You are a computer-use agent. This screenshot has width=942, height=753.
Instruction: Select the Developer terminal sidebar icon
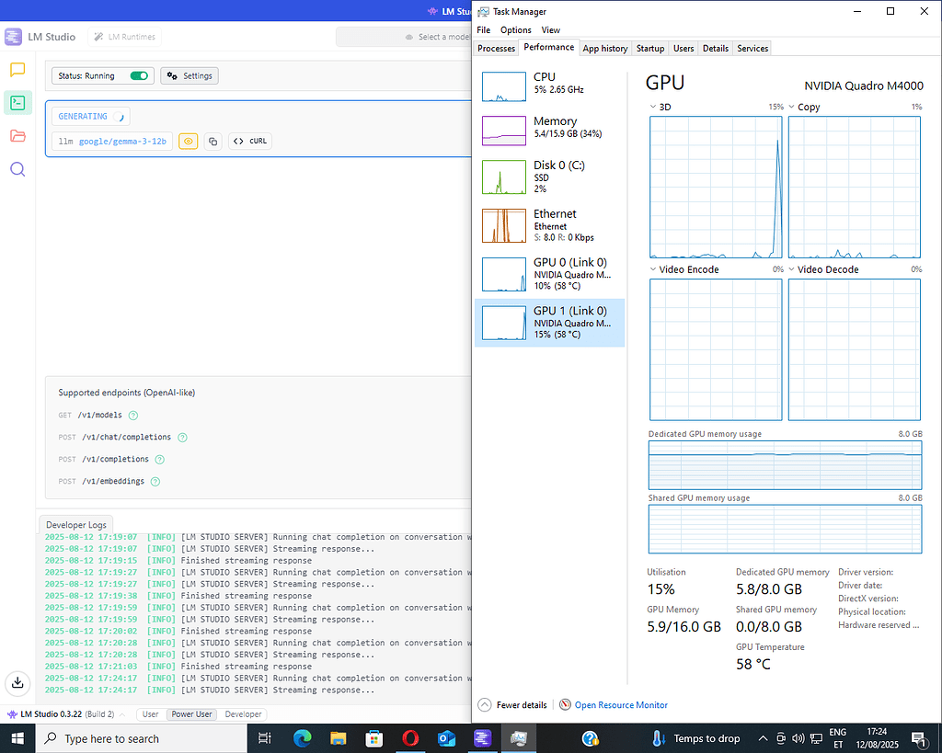[x=17, y=102]
